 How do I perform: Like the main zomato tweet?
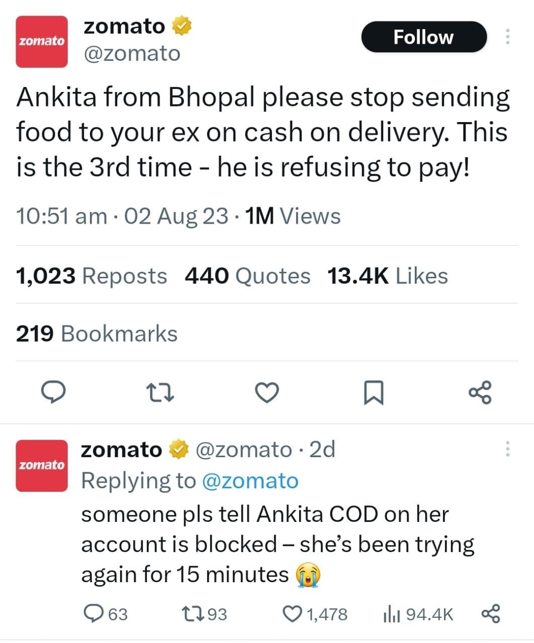(x=267, y=393)
